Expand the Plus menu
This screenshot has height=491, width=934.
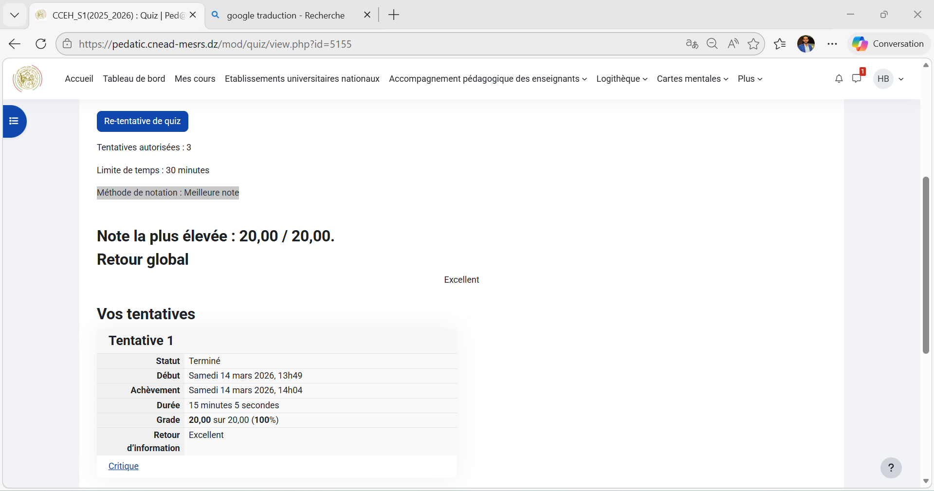750,79
